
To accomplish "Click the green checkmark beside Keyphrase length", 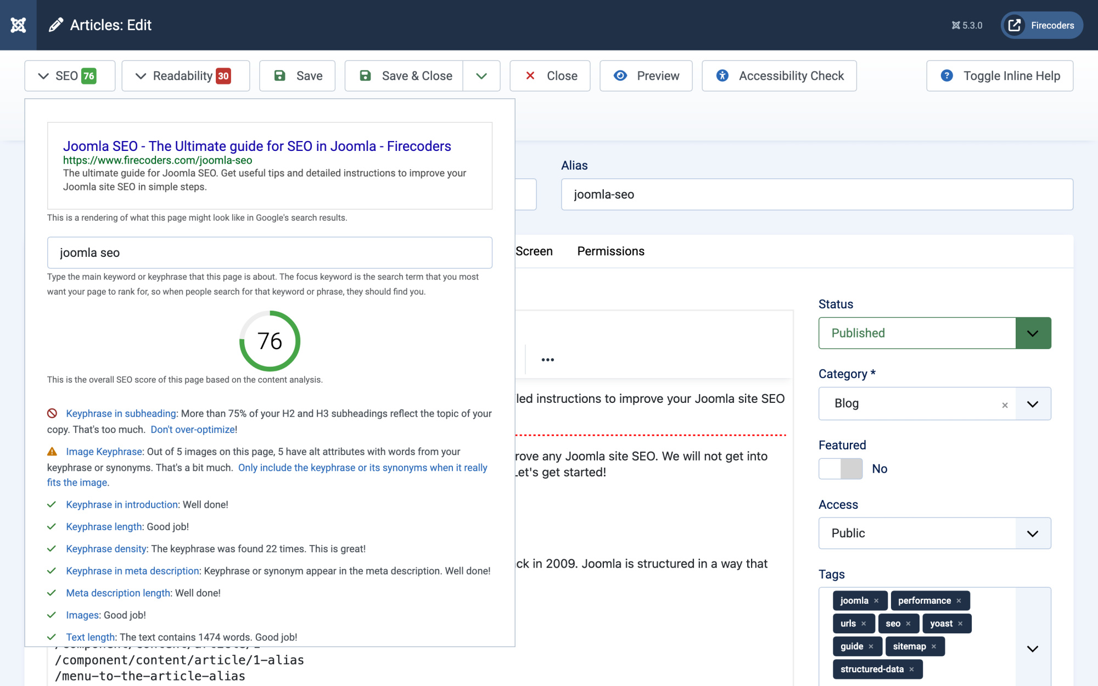I will coord(52,526).
